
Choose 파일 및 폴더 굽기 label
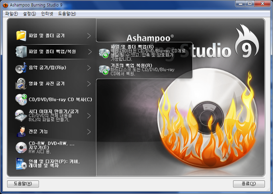[47, 36]
